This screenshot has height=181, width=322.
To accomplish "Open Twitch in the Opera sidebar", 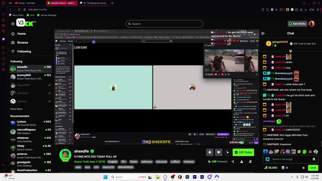I will 3,39.
